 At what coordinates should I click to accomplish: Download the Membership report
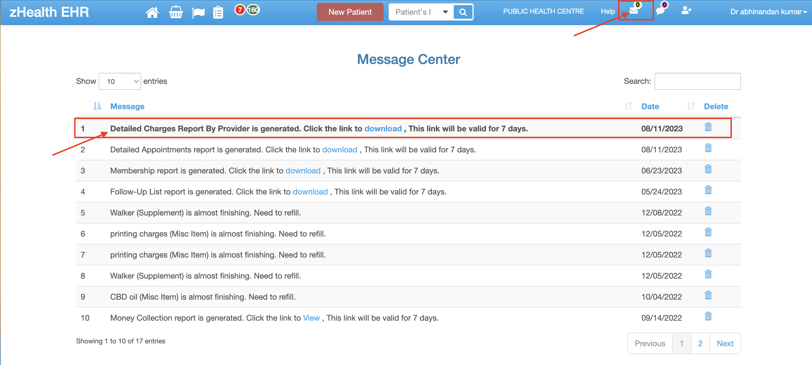303,171
